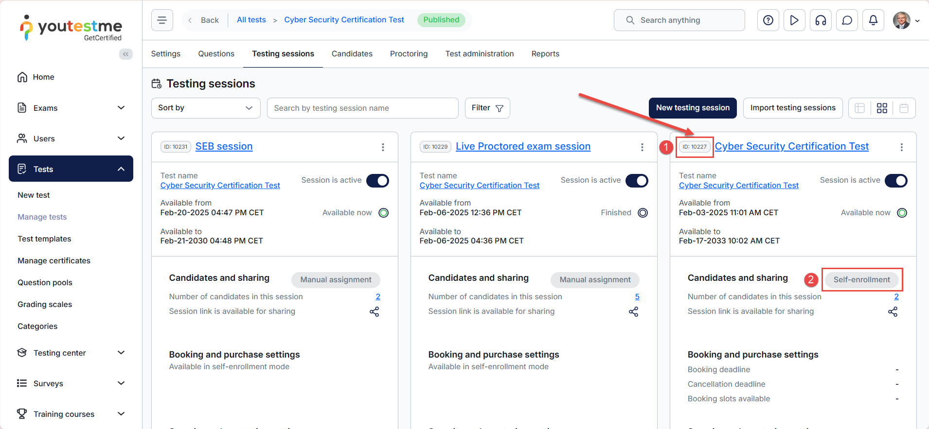Click the New testing session button
This screenshot has width=929, height=429.
[x=693, y=108]
